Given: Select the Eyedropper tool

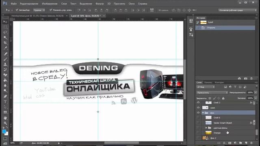Looking at the screenshot, I should coord(5,48).
